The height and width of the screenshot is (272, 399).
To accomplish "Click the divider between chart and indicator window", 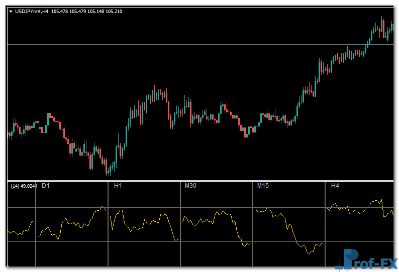I will 200,180.
